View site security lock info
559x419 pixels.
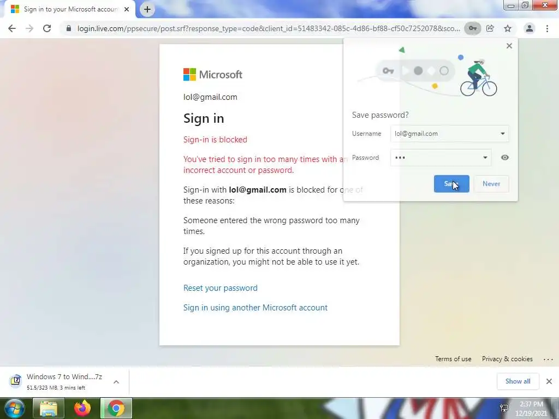[68, 28]
